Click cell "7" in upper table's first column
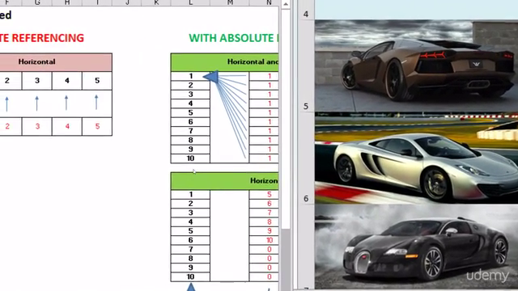 [191, 131]
